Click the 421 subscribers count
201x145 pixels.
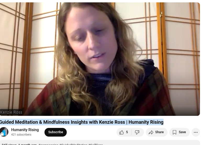(21, 134)
